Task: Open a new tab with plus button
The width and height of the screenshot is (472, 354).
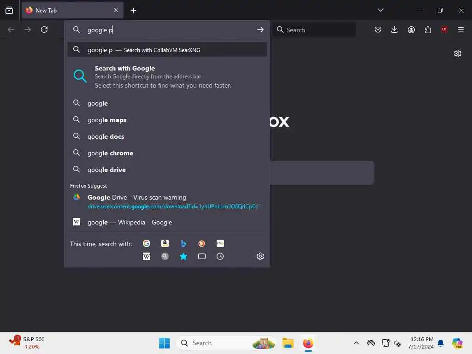Action: click(x=133, y=11)
